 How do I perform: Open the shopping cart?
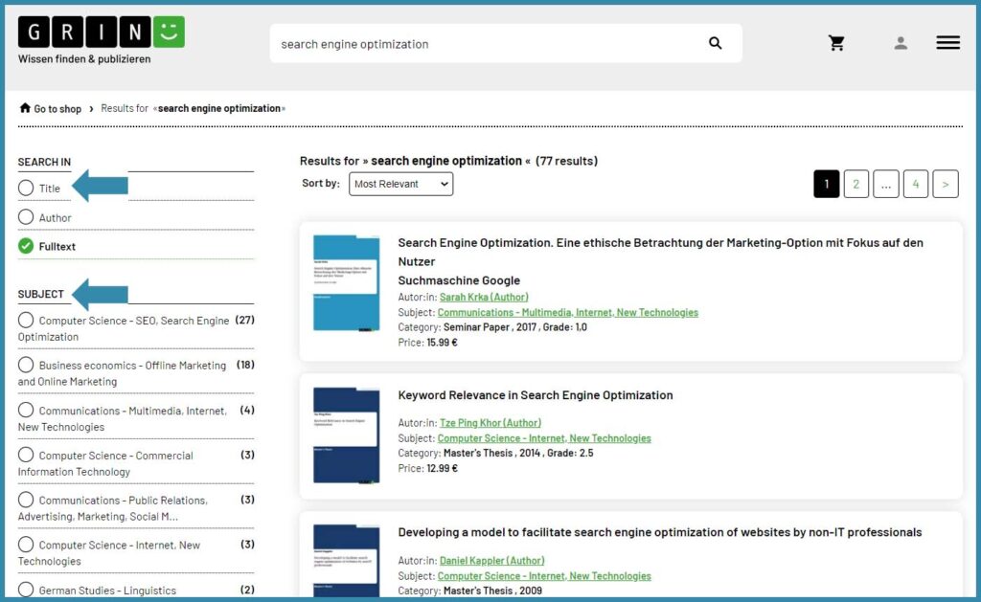pyautogui.click(x=836, y=43)
